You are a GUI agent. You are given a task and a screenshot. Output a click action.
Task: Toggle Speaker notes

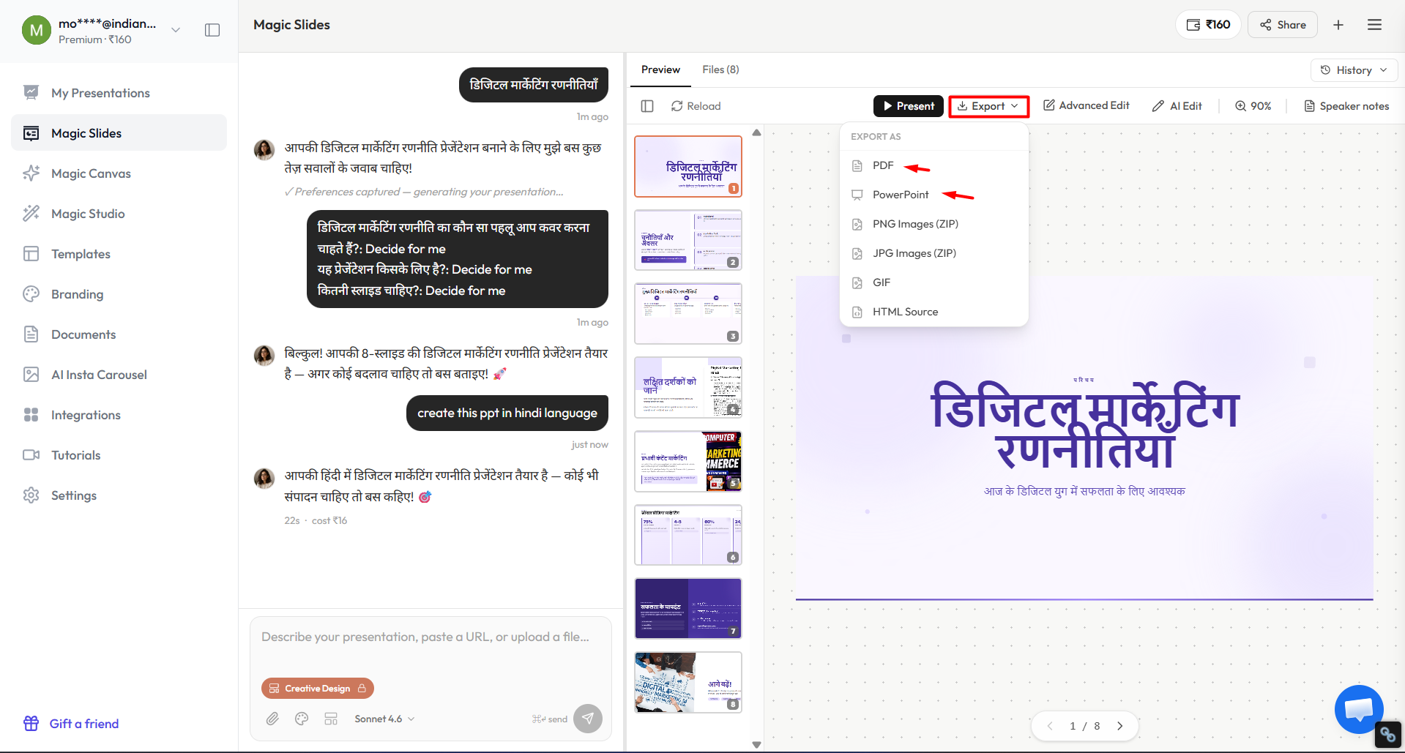point(1346,106)
